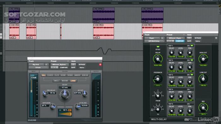The image size is (221, 124).
Task: Adjust the Multi-Delay main Delay knob
Action: tap(158, 59)
